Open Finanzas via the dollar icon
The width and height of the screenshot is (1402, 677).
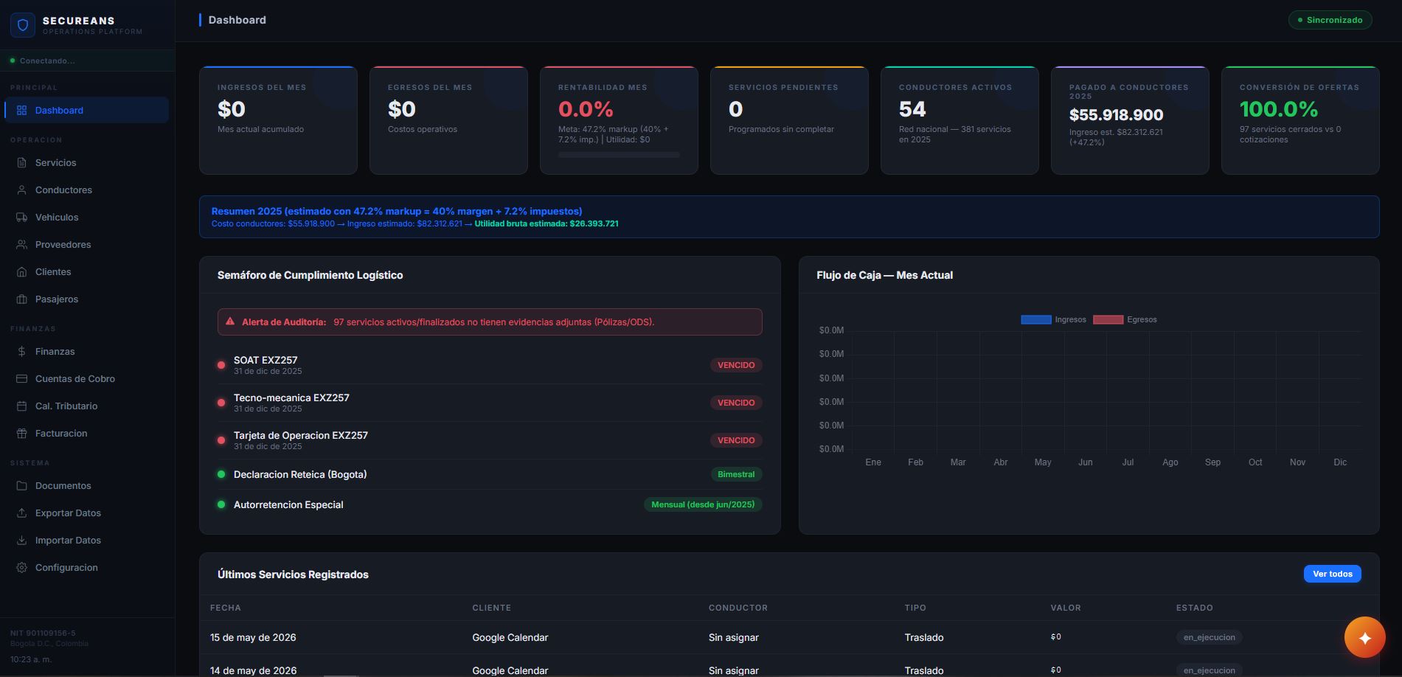coord(21,351)
